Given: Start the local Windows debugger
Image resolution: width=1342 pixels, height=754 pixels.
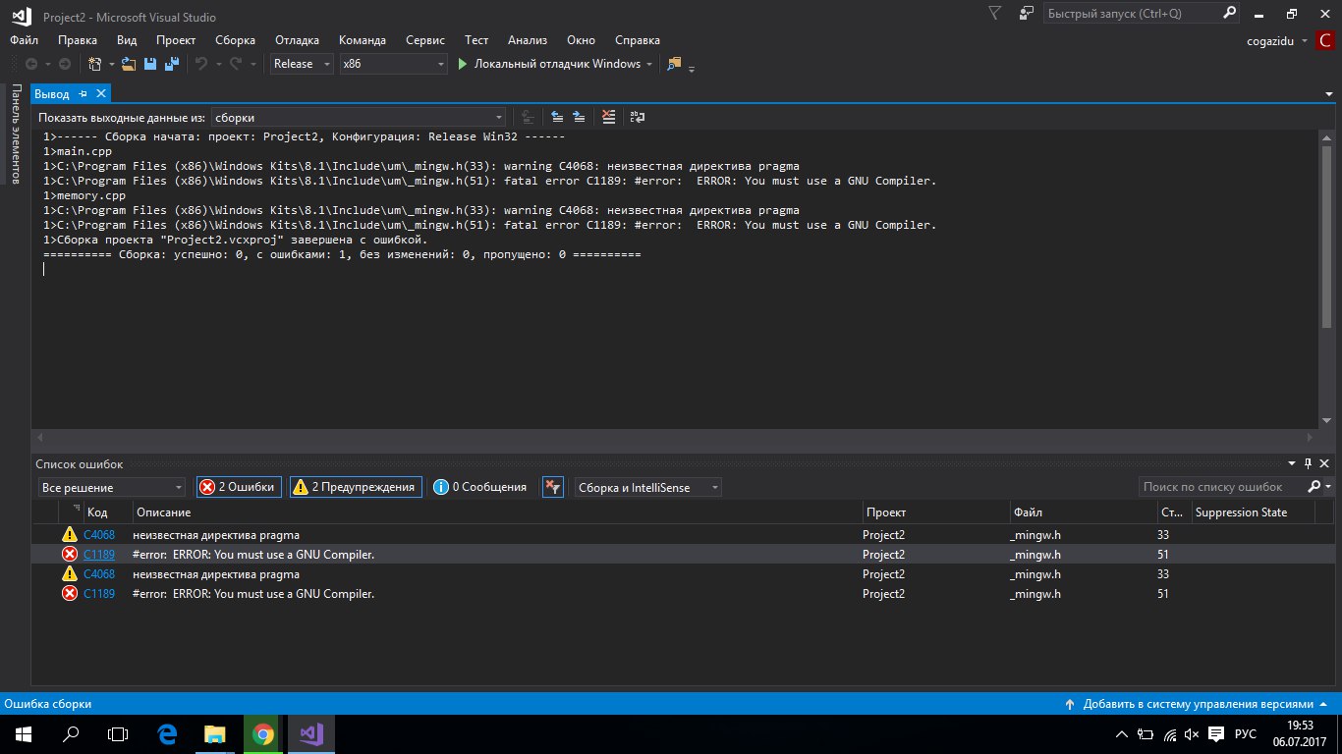Looking at the screenshot, I should pyautogui.click(x=548, y=64).
